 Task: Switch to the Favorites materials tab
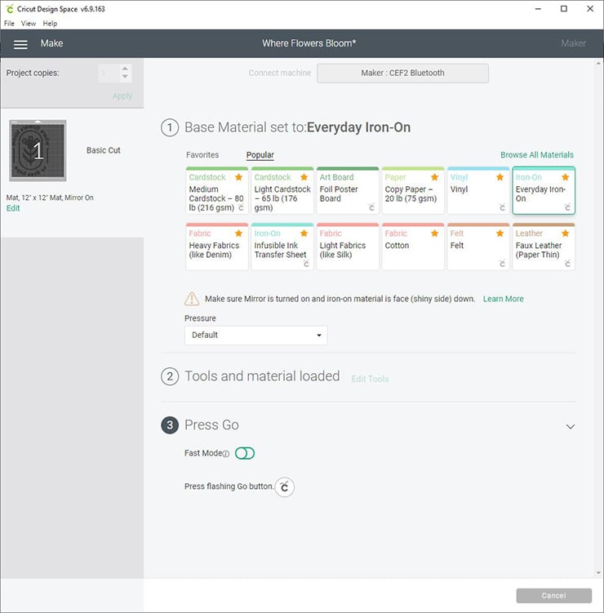coord(202,155)
